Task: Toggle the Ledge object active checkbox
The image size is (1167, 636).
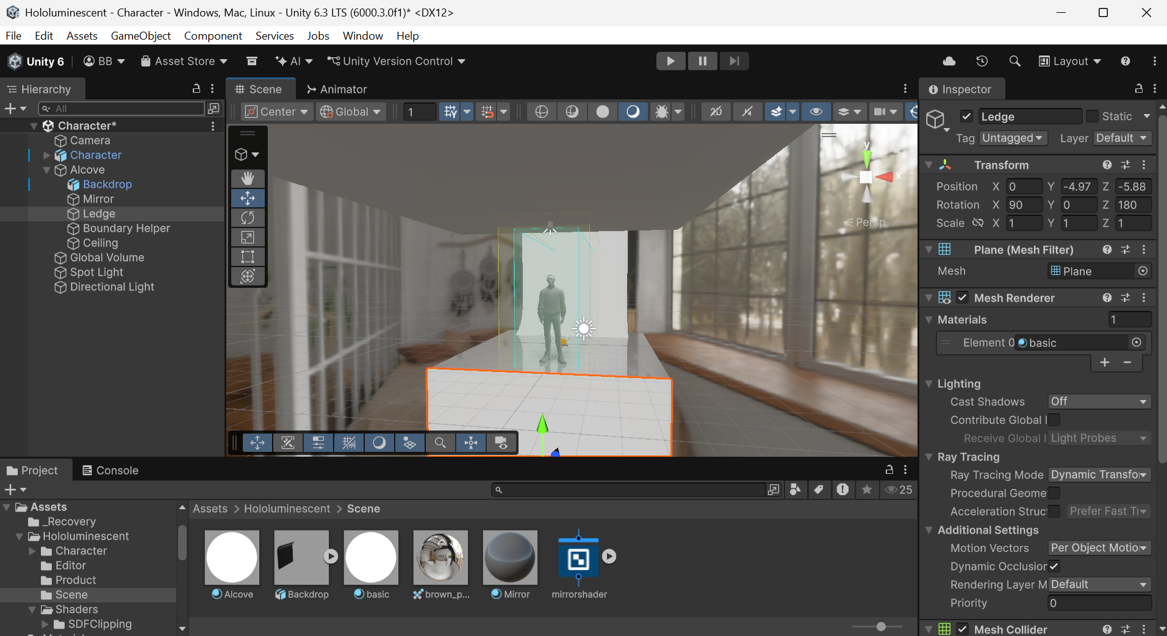Action: pyautogui.click(x=966, y=116)
